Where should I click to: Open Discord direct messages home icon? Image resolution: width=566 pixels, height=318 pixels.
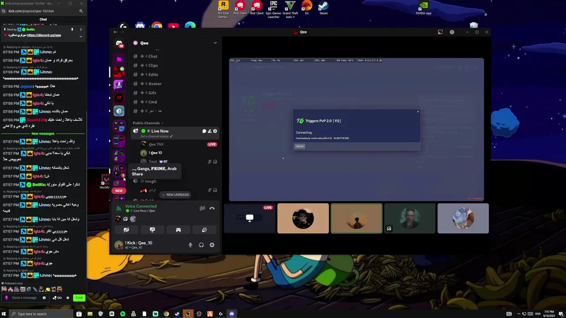click(x=119, y=43)
